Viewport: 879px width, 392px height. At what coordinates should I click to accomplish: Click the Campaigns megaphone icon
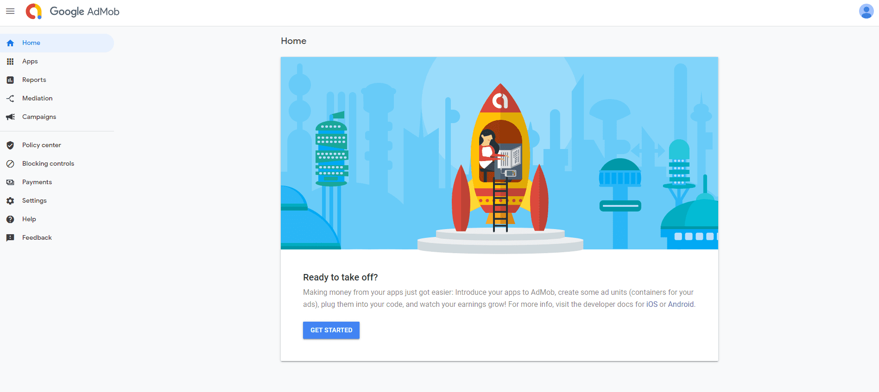tap(10, 117)
